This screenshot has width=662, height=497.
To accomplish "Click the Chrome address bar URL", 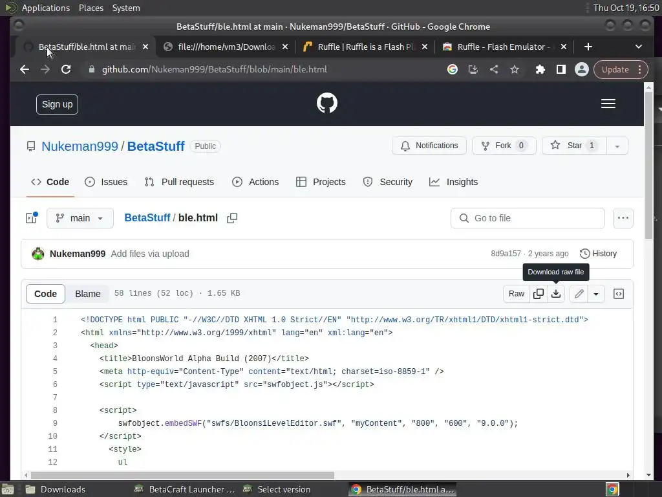I will [x=215, y=69].
